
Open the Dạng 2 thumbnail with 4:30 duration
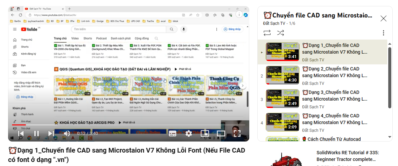click(282, 75)
